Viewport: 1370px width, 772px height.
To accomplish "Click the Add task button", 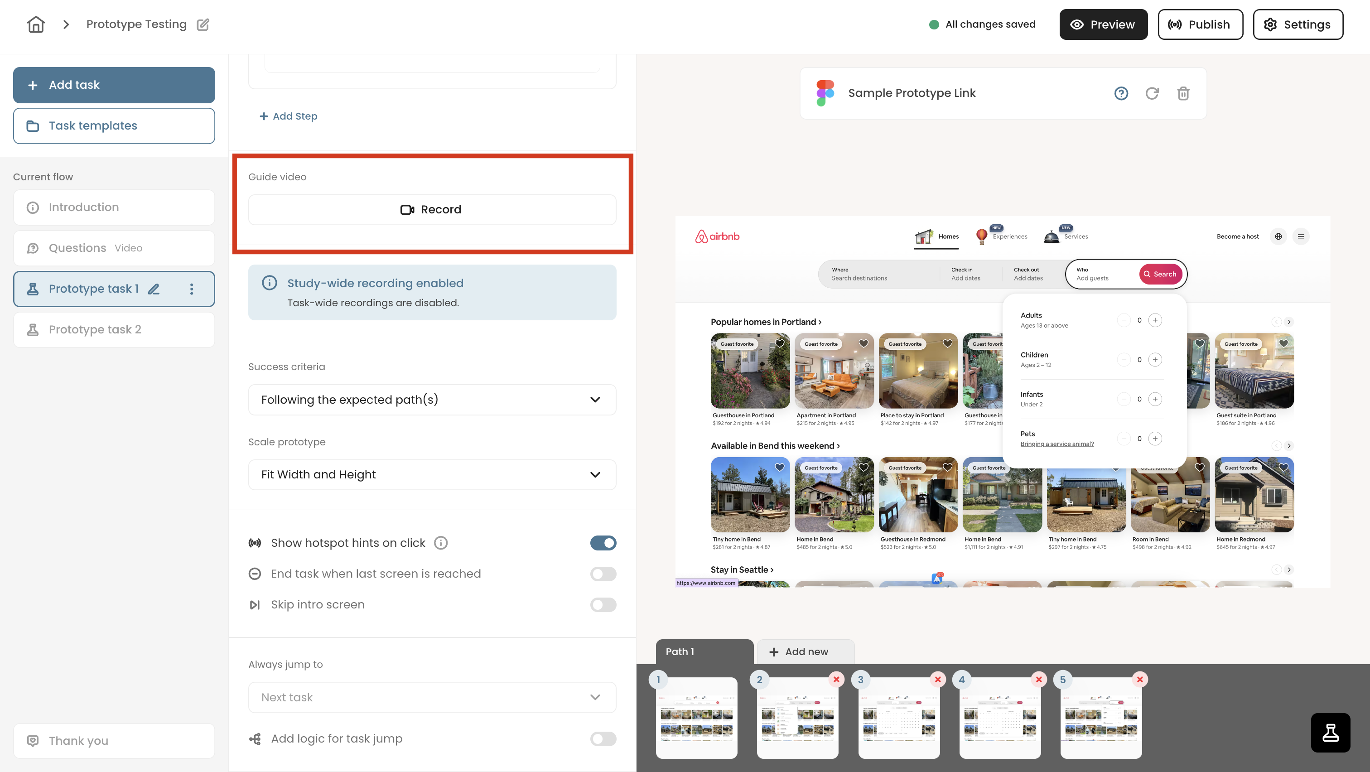I will coord(114,85).
